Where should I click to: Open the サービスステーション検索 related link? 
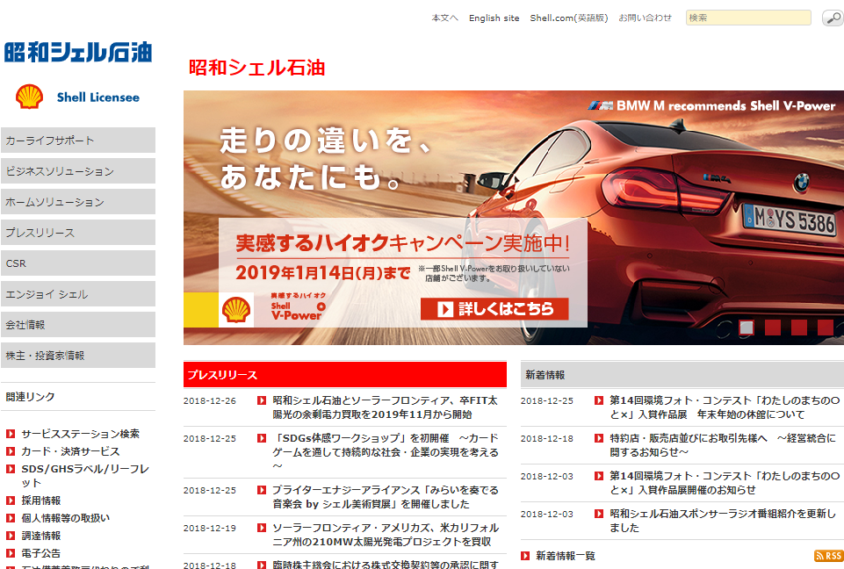coord(80,434)
